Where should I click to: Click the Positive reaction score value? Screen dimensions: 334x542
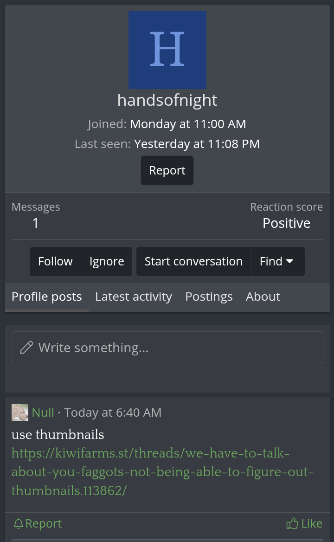pos(286,223)
